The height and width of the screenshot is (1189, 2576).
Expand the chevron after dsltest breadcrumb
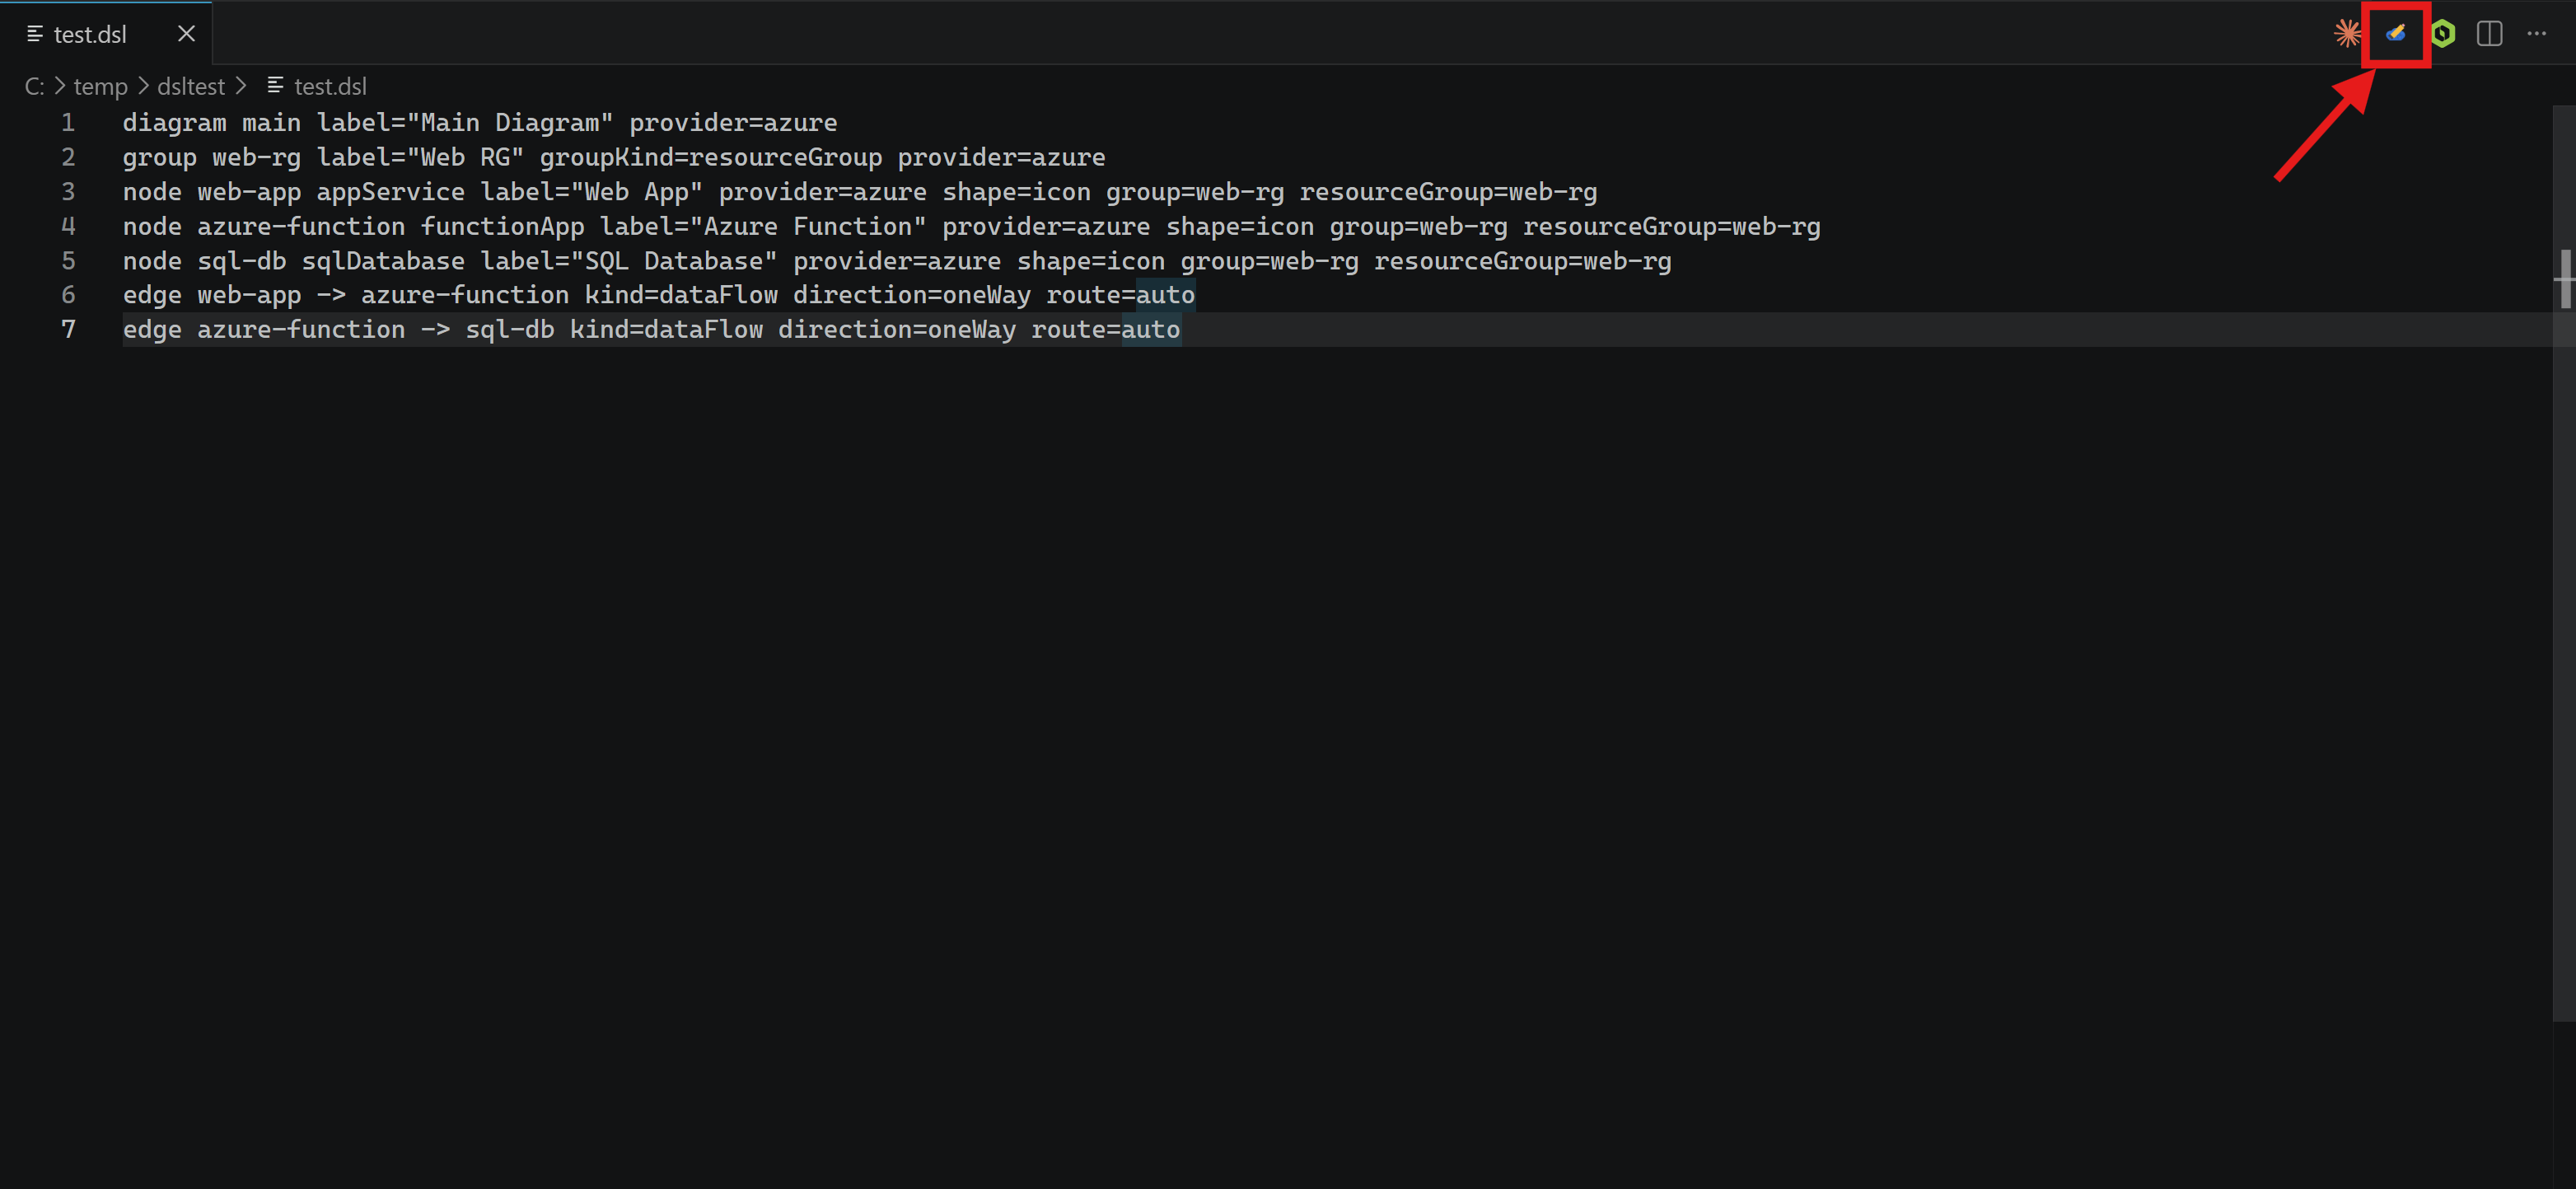point(240,87)
